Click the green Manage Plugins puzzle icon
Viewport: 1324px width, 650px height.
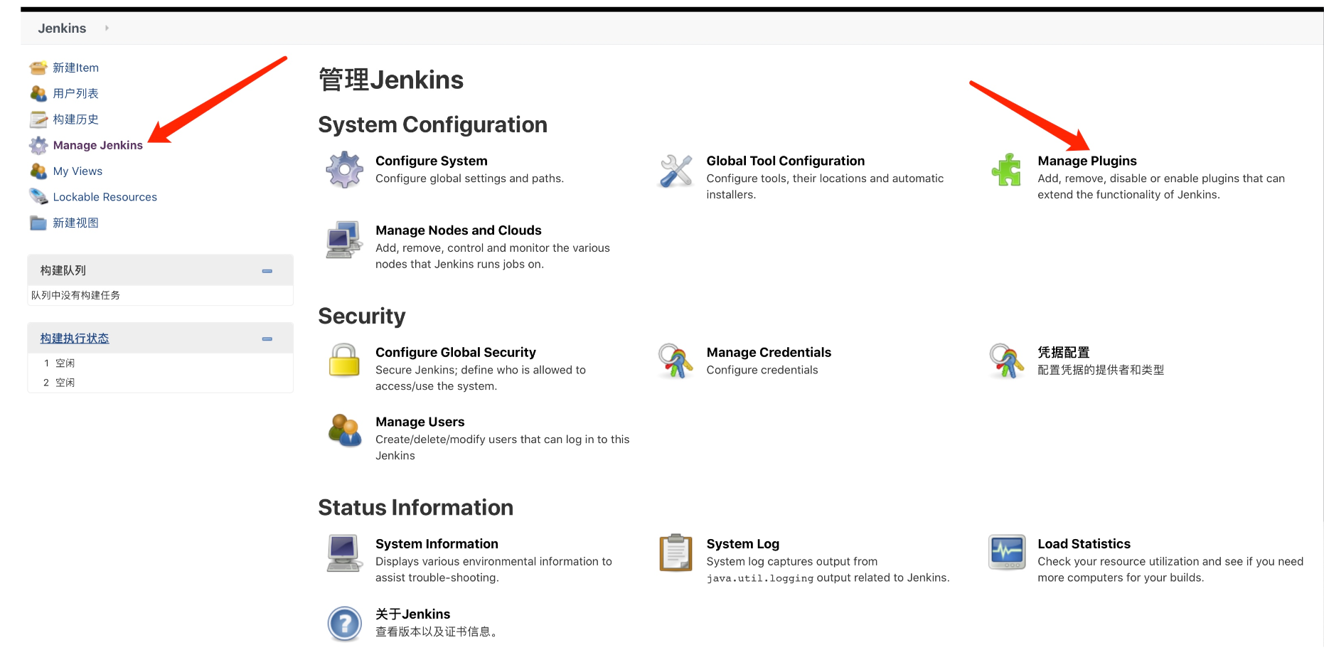tap(1007, 170)
